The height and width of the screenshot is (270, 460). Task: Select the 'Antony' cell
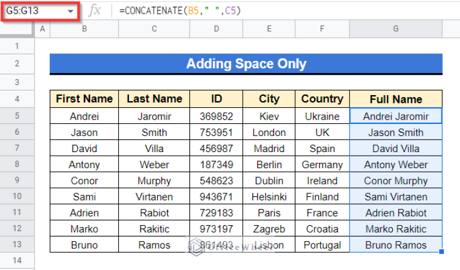click(x=84, y=164)
